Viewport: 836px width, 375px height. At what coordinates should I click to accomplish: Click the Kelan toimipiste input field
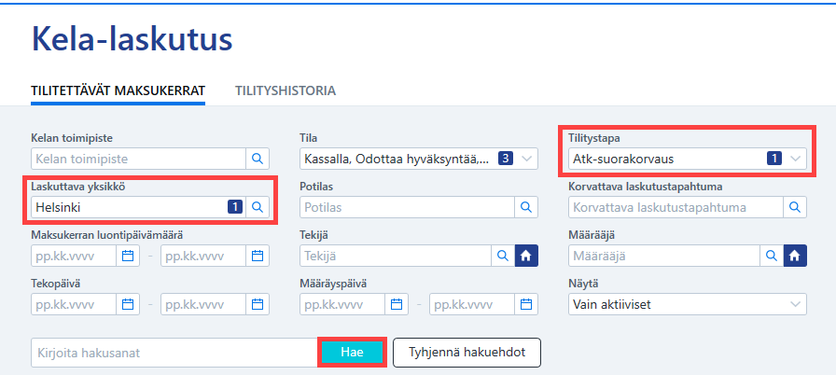point(139,159)
